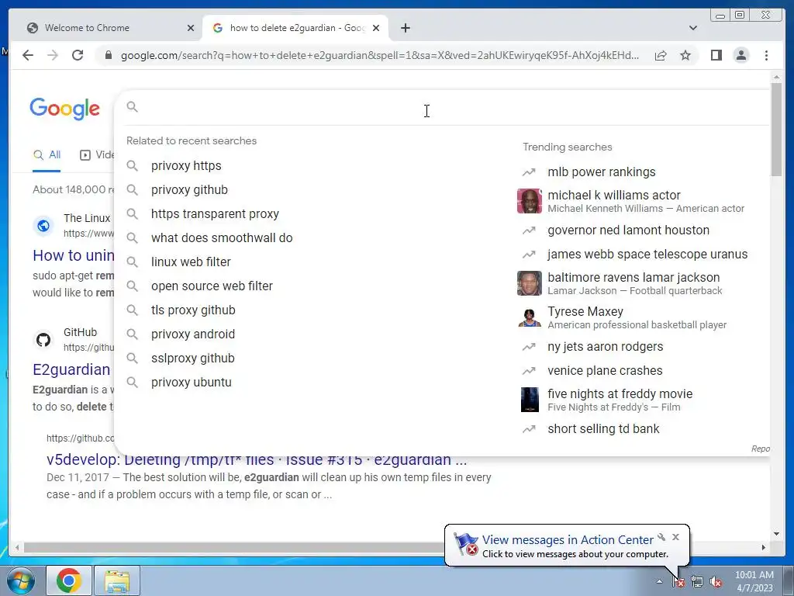This screenshot has width=794, height=596.
Task: Open trending search short selling td bank
Action: pos(603,428)
